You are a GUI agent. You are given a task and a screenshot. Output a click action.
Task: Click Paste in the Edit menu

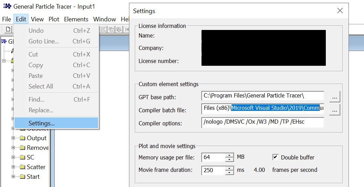pyautogui.click(x=56, y=75)
